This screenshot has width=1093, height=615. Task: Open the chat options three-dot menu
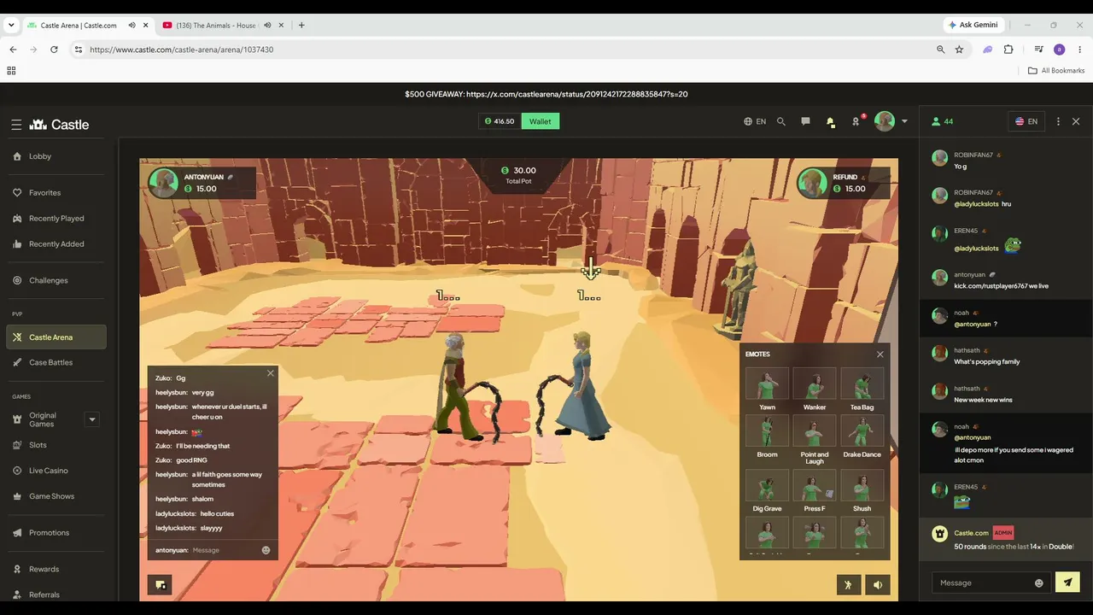pyautogui.click(x=1058, y=121)
